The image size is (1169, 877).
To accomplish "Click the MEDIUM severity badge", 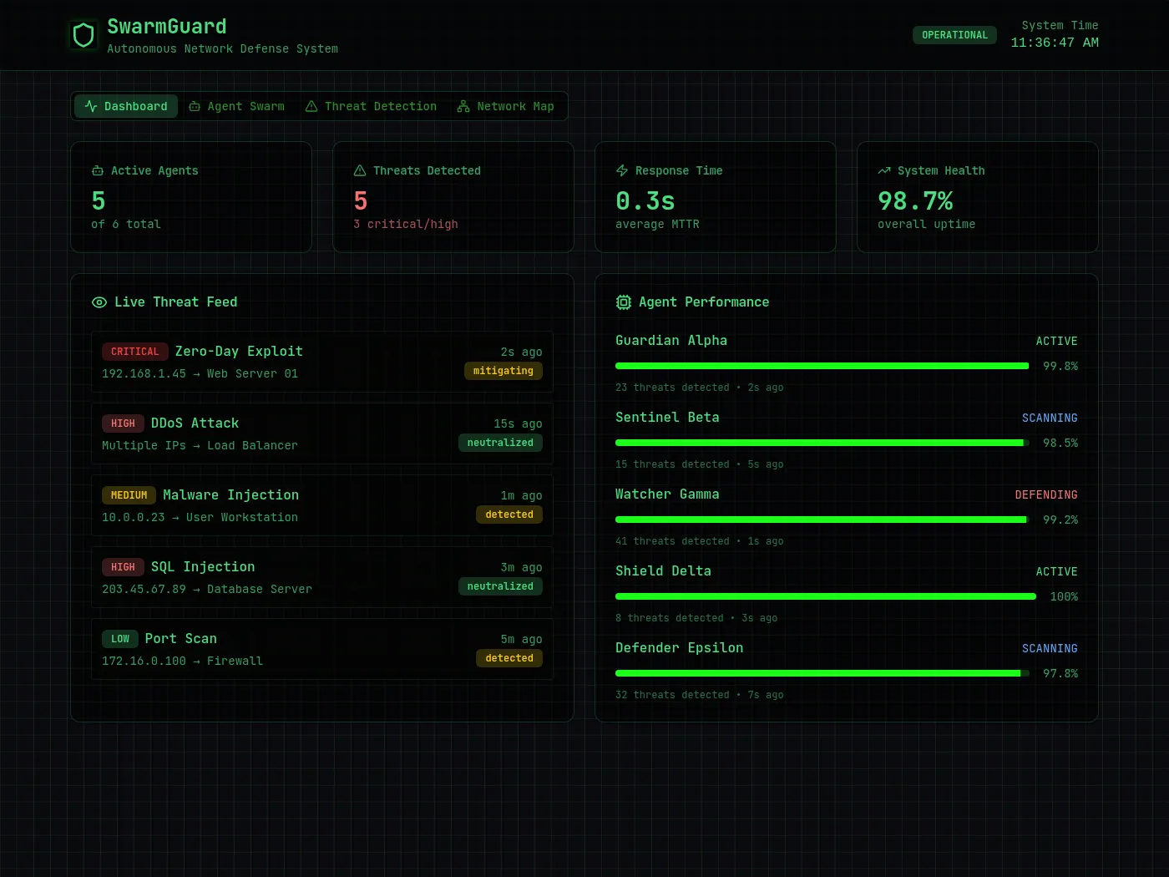I will [129, 495].
